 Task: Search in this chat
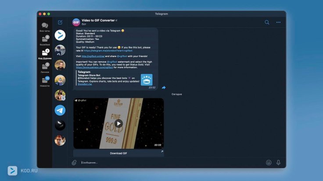pyautogui.click(x=267, y=22)
